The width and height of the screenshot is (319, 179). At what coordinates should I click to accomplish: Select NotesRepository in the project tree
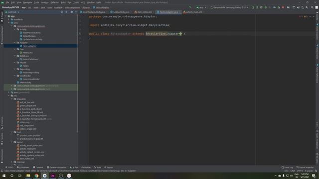point(31,73)
